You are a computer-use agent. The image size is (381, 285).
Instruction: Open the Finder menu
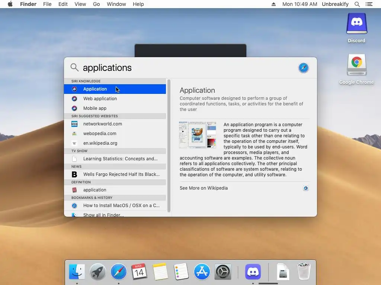click(x=28, y=4)
